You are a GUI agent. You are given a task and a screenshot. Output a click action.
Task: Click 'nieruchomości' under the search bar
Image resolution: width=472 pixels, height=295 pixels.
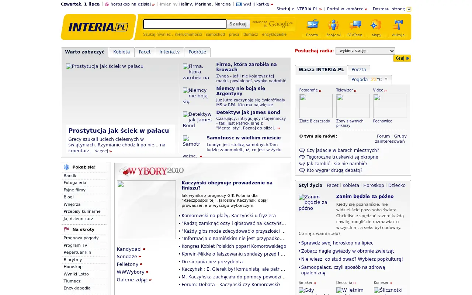[188, 34]
